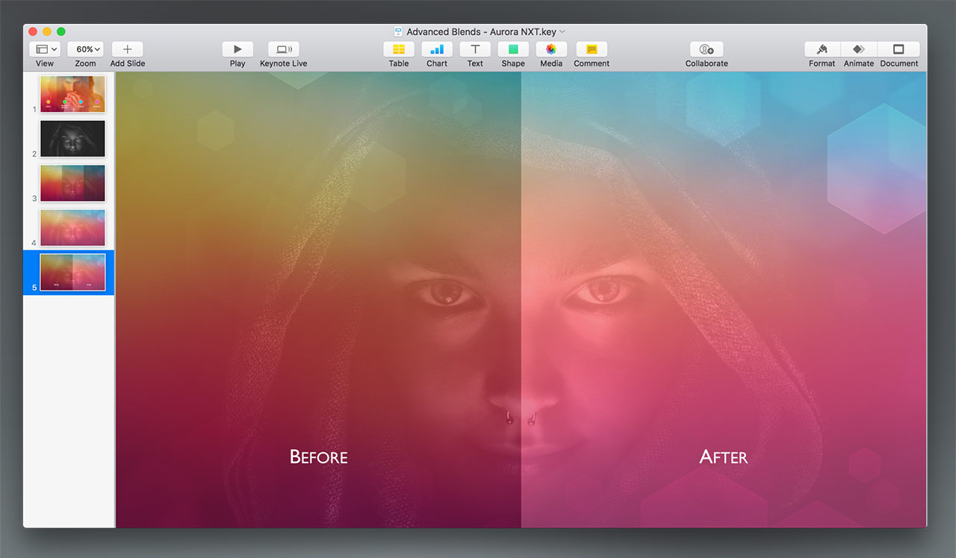Toggle the Format inspector panel
This screenshot has height=558, width=956.
coord(822,49)
